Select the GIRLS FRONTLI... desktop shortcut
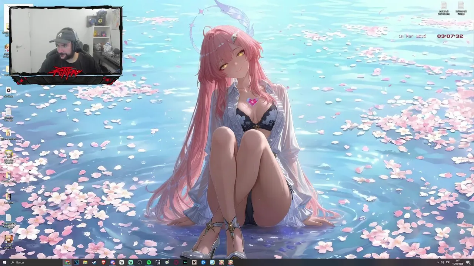Viewport: 474px width, 266px height. [8, 241]
